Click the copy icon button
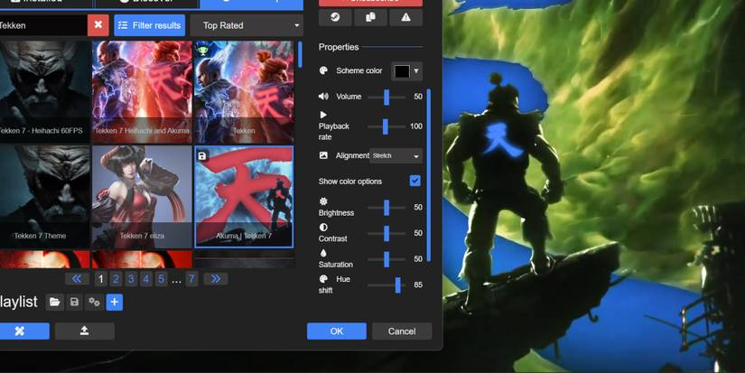The width and height of the screenshot is (745, 373). [x=370, y=17]
